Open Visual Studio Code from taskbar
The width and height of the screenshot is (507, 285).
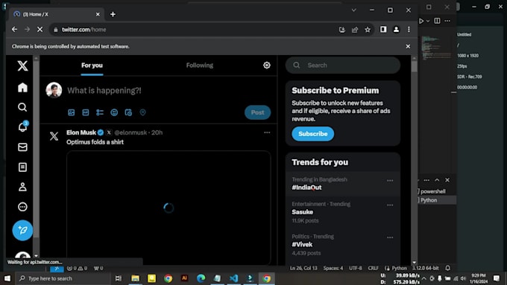233,278
